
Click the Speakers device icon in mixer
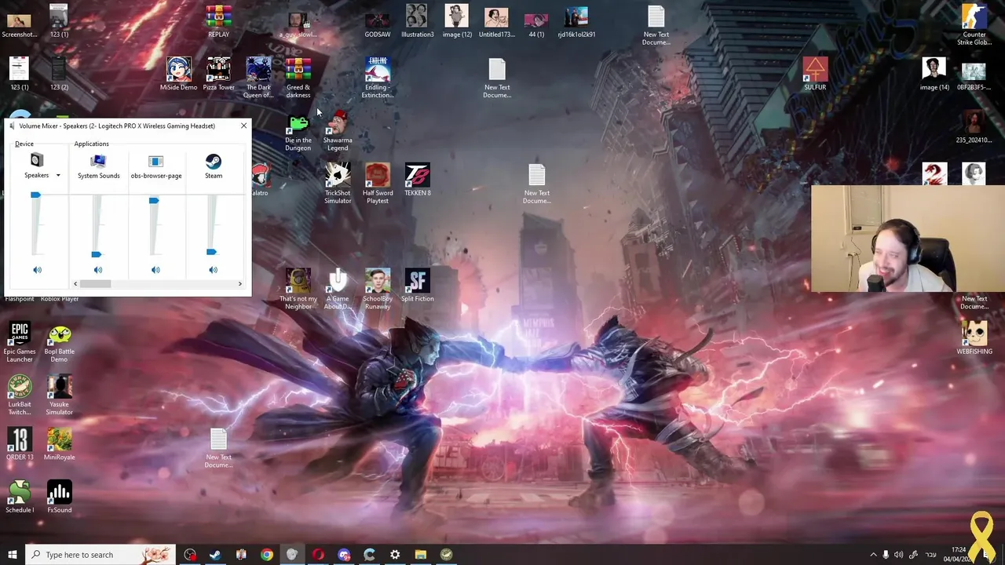point(36,160)
